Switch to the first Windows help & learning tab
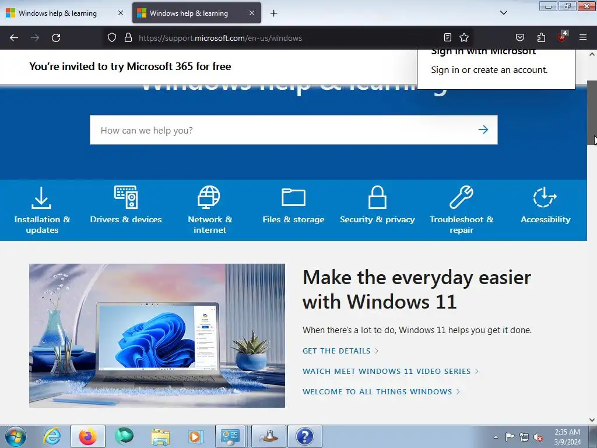The image size is (597, 448). (x=65, y=13)
